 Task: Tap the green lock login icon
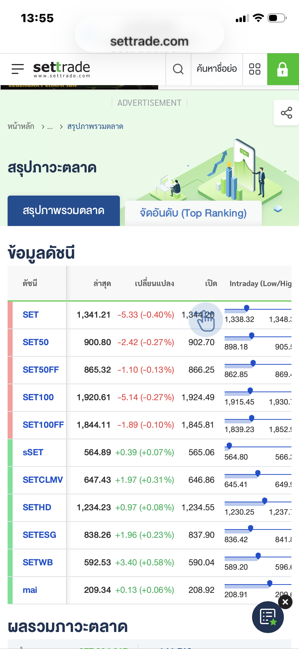(x=282, y=69)
